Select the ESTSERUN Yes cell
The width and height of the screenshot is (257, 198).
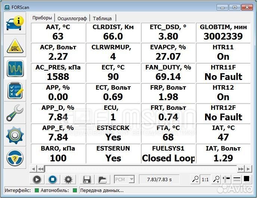point(113,154)
